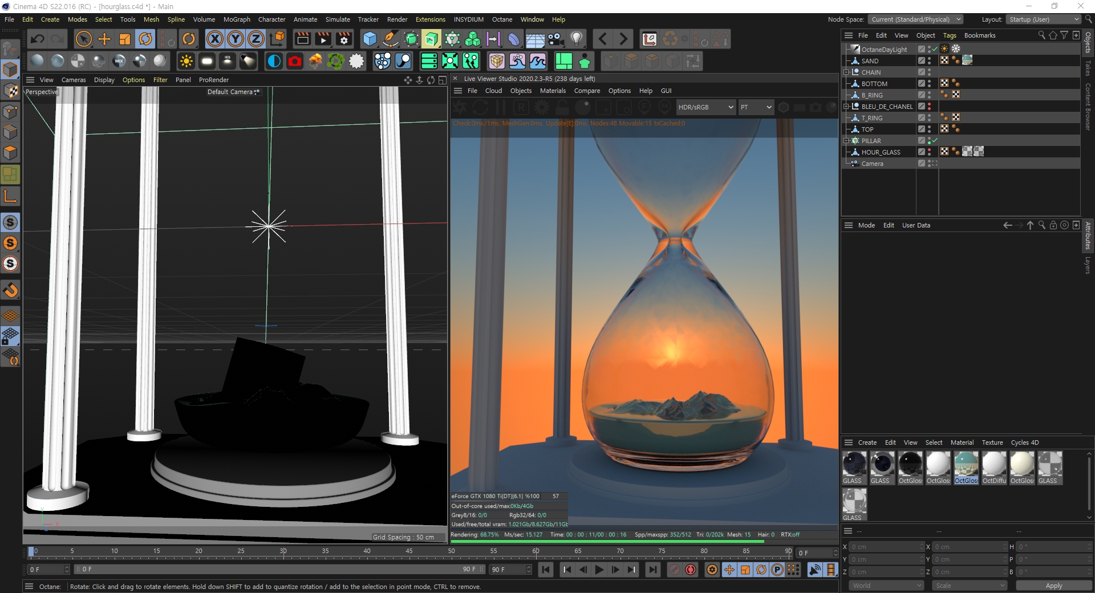This screenshot has height=593, width=1095.
Task: Toggle SAND layer checkbox
Action: tap(921, 61)
